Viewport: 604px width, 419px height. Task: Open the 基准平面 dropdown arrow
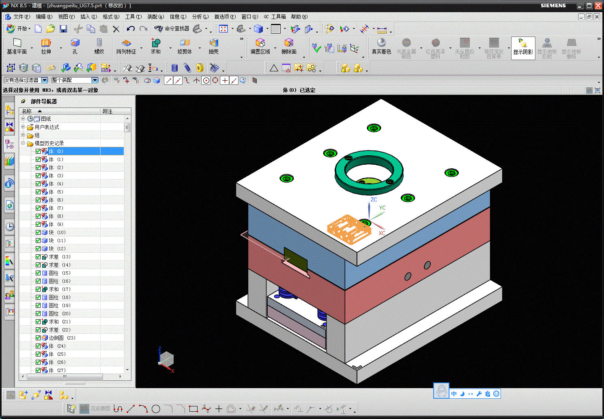tap(32, 48)
